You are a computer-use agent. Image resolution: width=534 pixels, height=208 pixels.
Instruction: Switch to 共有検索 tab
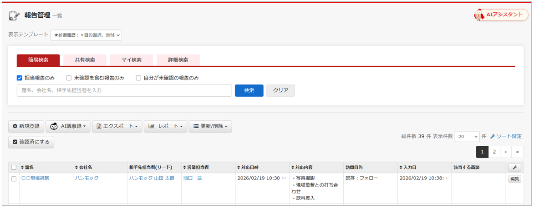coord(85,60)
